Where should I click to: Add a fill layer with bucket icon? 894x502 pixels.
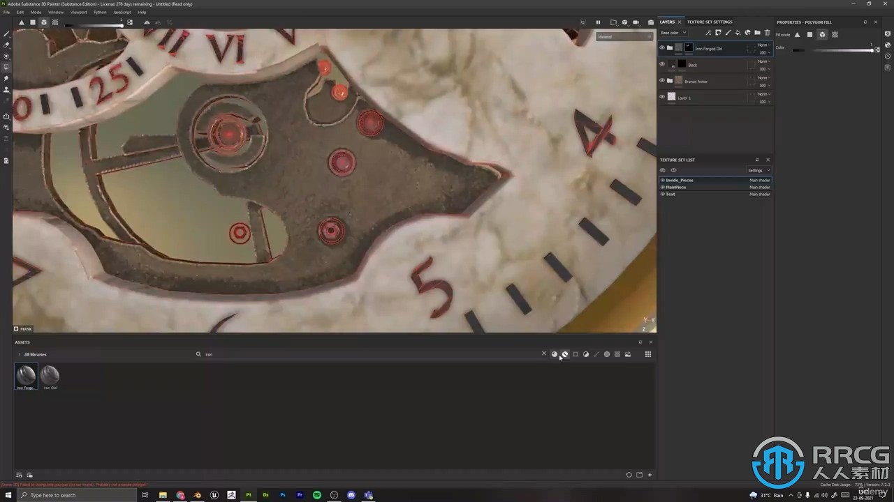click(738, 33)
